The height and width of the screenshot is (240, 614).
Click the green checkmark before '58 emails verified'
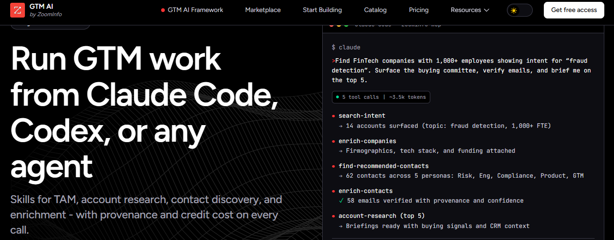(341, 201)
